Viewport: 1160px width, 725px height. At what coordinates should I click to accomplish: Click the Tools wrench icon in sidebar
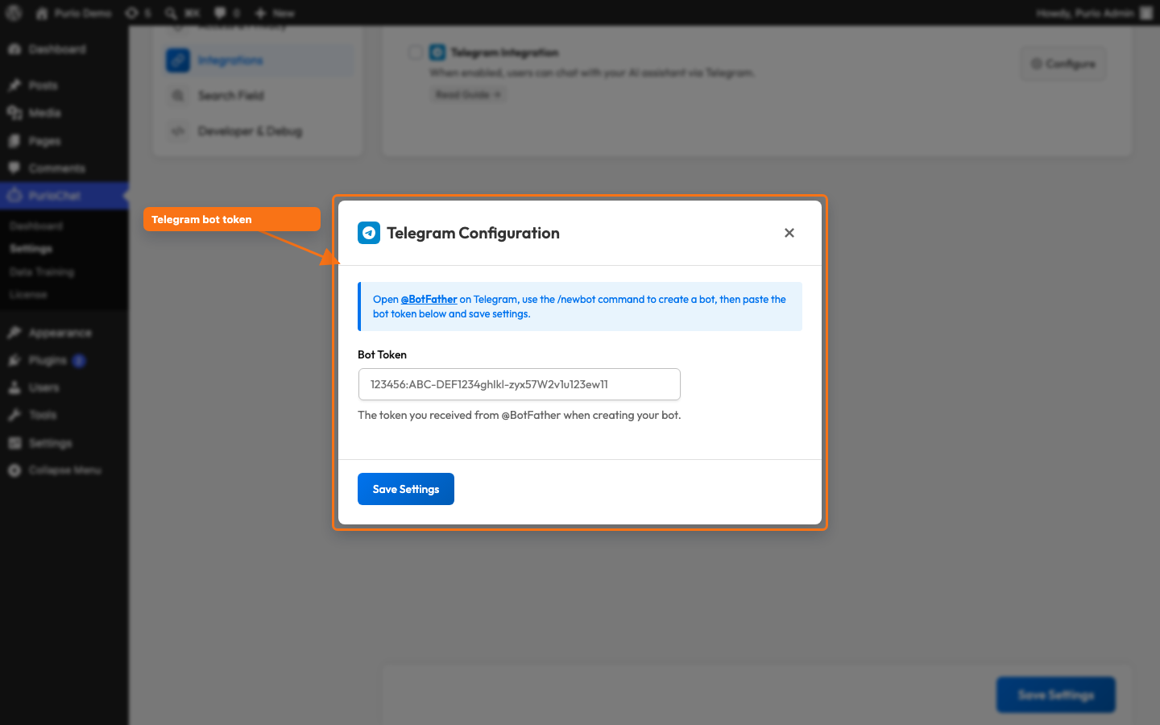14,415
